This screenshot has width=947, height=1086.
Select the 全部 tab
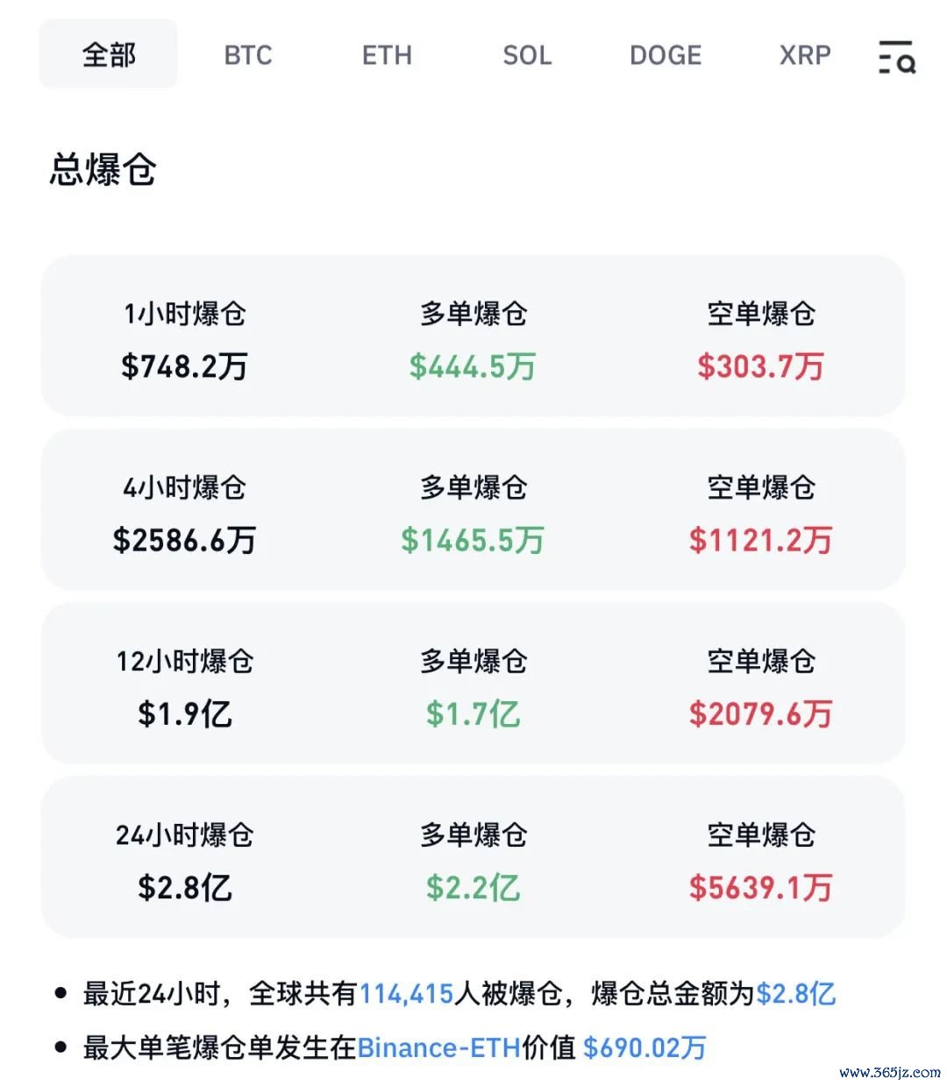[109, 54]
